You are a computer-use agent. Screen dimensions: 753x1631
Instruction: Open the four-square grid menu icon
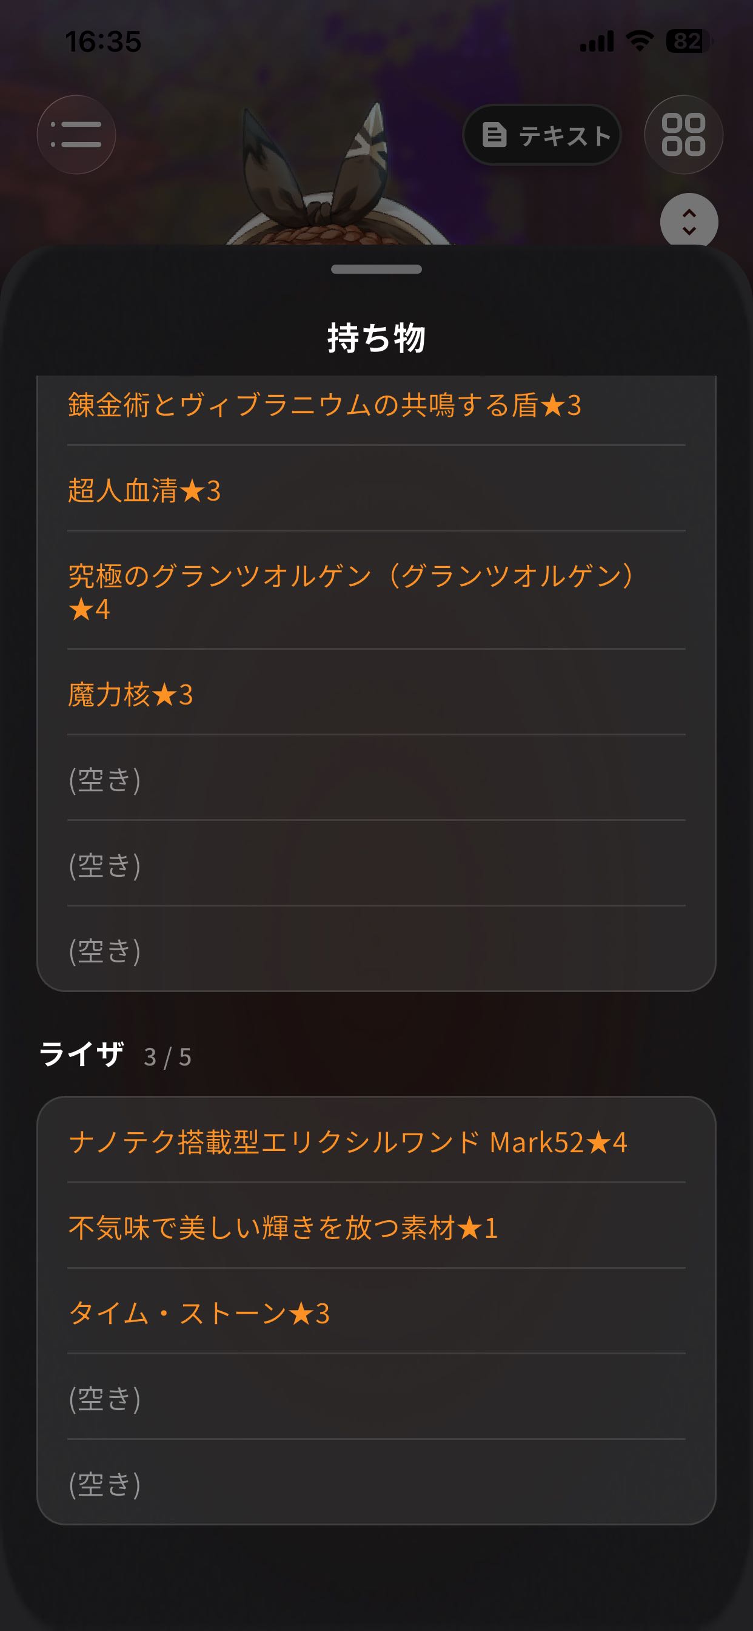pyautogui.click(x=683, y=135)
